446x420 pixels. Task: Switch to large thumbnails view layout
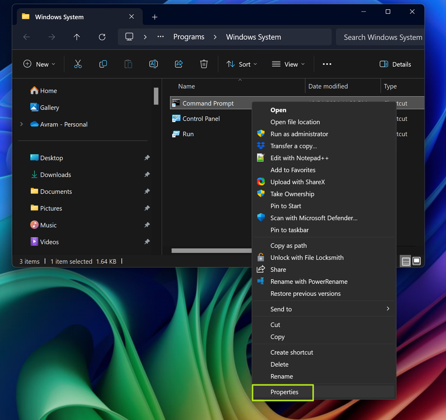[x=417, y=261]
